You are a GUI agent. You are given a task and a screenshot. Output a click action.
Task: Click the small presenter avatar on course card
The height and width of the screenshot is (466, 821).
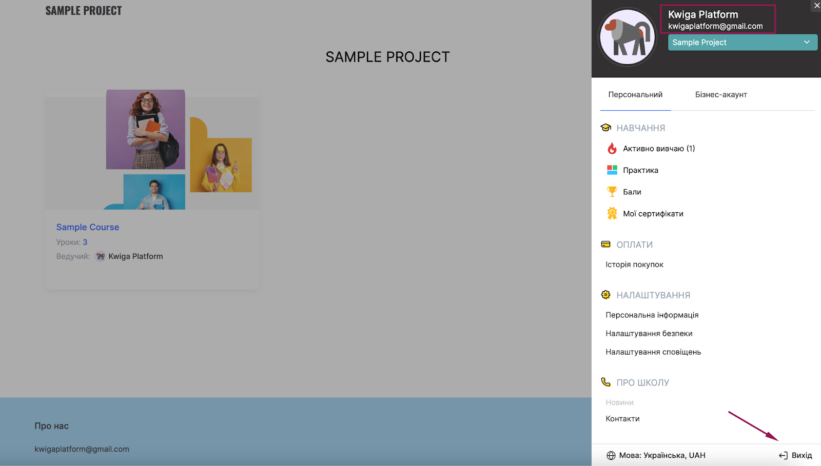click(101, 256)
